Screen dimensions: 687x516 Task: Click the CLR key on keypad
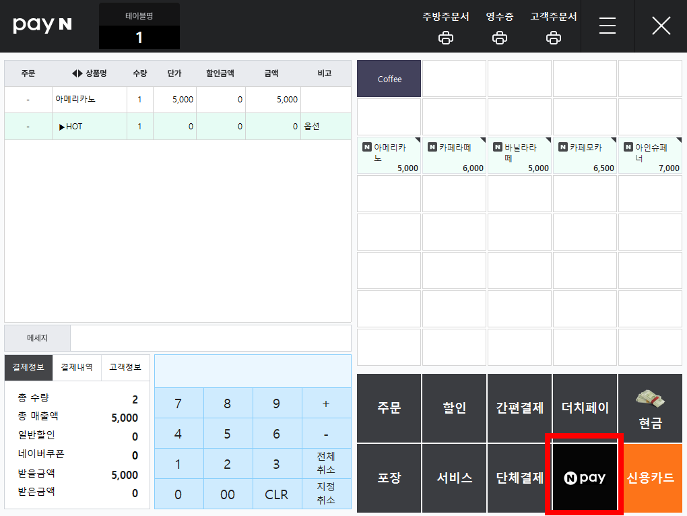[x=276, y=494]
